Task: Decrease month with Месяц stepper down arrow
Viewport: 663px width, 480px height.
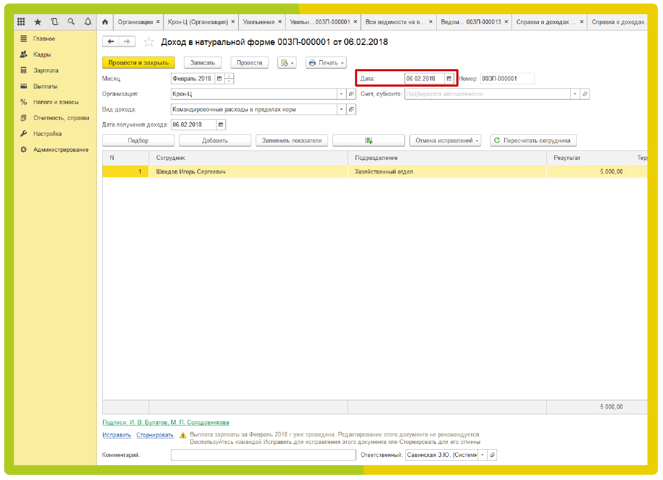Action: click(x=229, y=81)
